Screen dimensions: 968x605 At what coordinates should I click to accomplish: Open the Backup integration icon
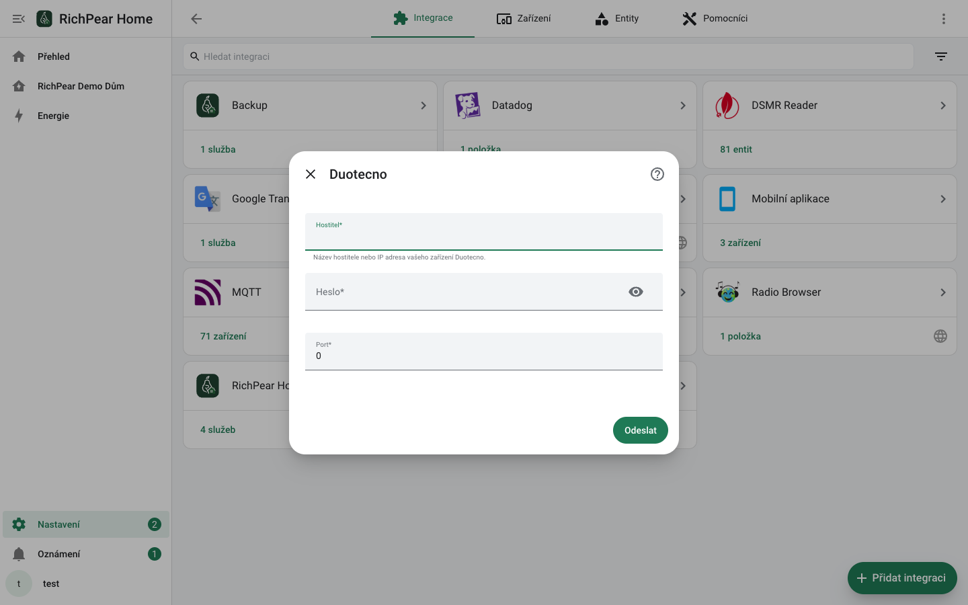(x=208, y=106)
